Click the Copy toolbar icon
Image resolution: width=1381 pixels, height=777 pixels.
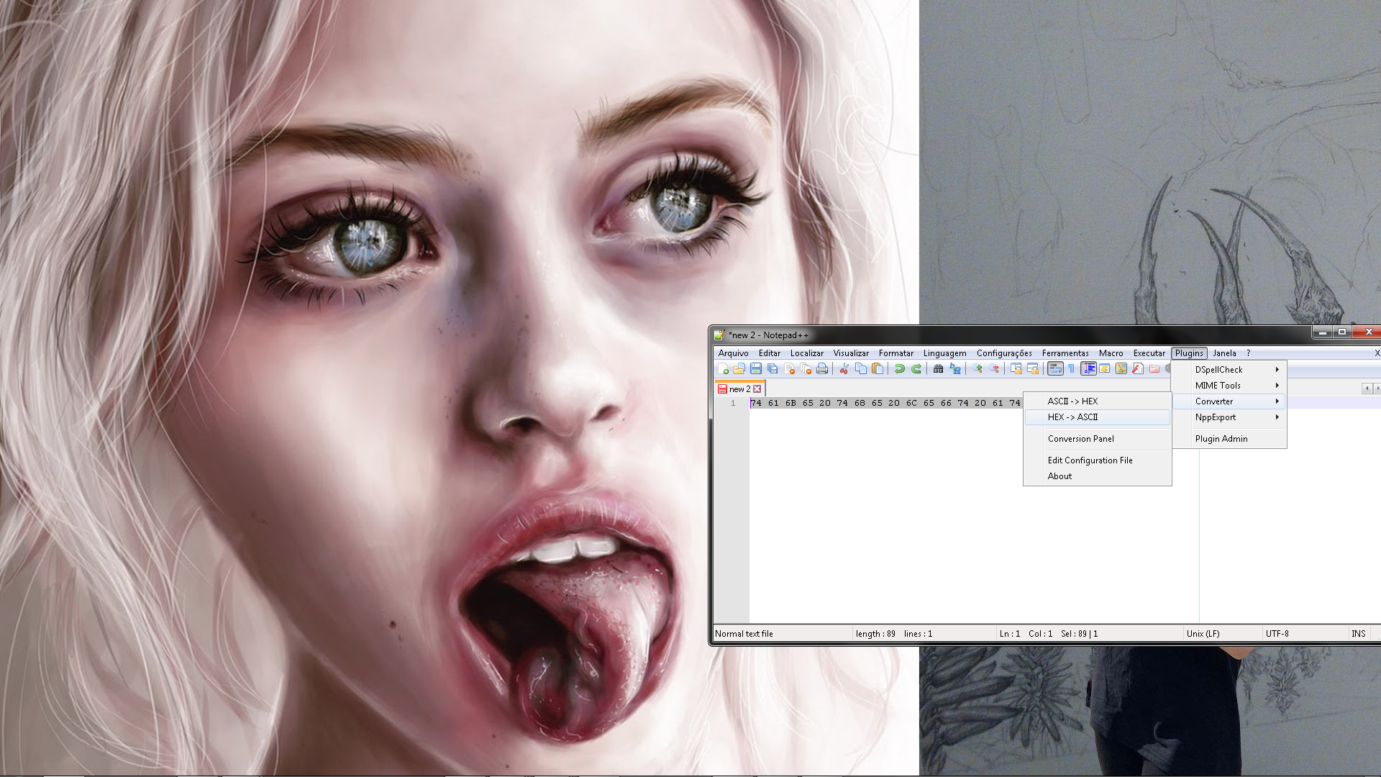pyautogui.click(x=861, y=368)
